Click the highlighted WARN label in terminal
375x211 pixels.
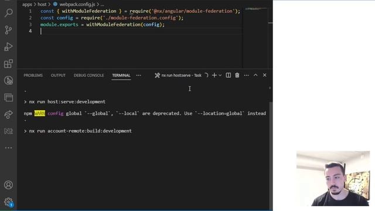pos(39,113)
